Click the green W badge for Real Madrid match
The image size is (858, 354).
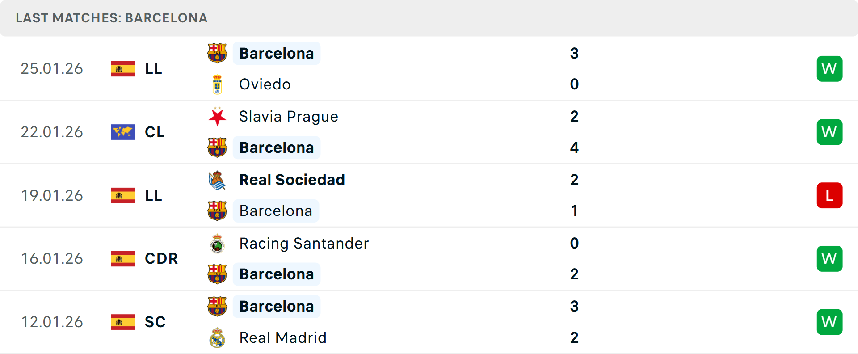point(829,322)
